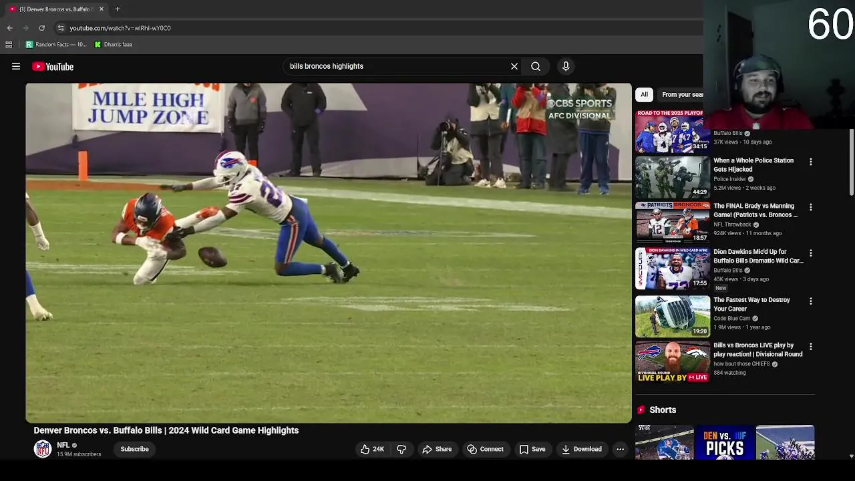Viewport: 855px width, 481px height.
Task: Dislike the video with thumbs-down icon
Action: pos(401,449)
